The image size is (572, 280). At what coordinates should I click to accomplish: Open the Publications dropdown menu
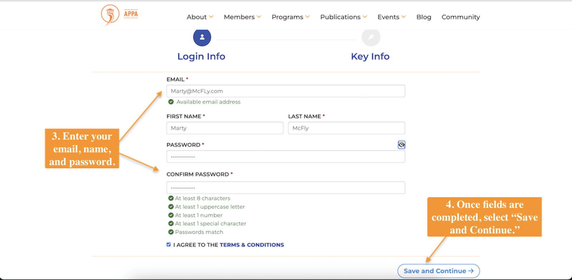[343, 17]
